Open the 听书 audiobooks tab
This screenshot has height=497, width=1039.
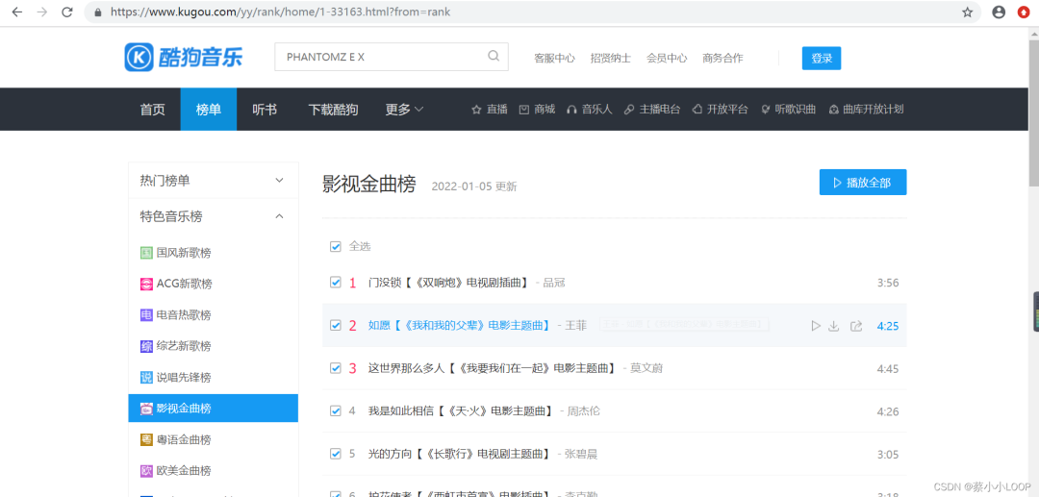(x=265, y=110)
